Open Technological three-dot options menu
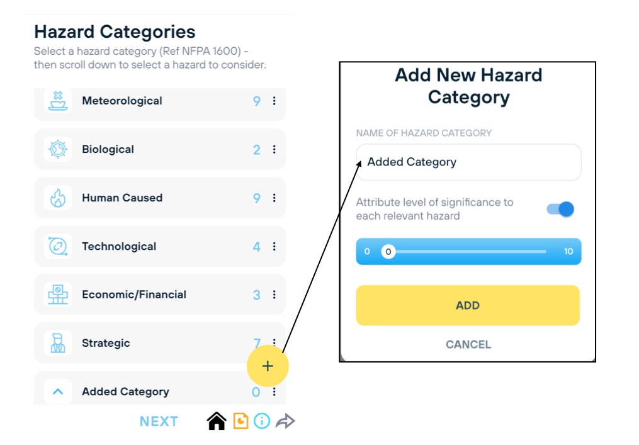The width and height of the screenshot is (639, 445). click(274, 246)
